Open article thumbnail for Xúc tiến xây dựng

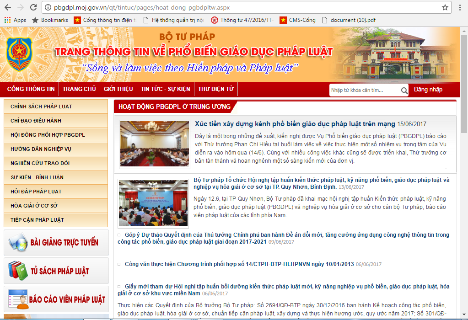154,144
